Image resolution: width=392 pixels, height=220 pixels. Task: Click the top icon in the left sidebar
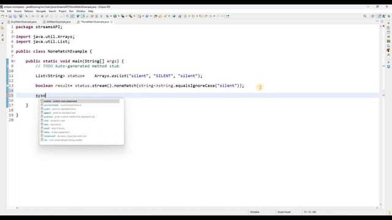coord(2,23)
